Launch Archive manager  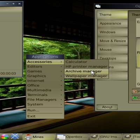86,71
